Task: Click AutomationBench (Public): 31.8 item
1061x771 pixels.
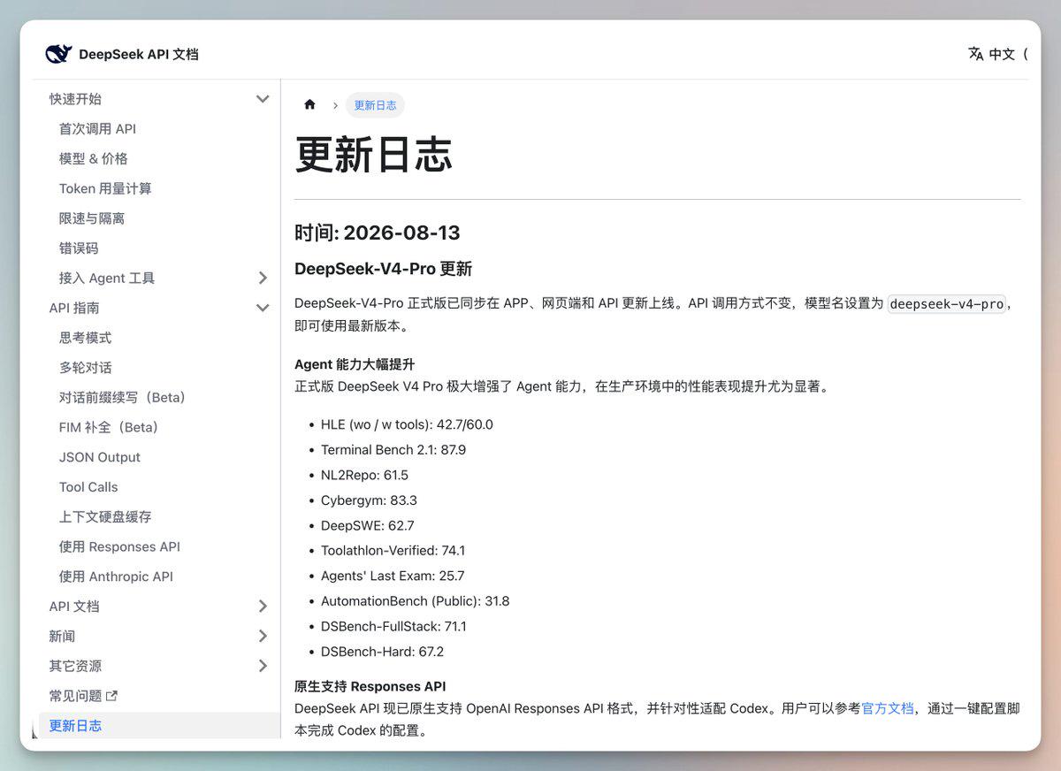Action: pos(416,601)
